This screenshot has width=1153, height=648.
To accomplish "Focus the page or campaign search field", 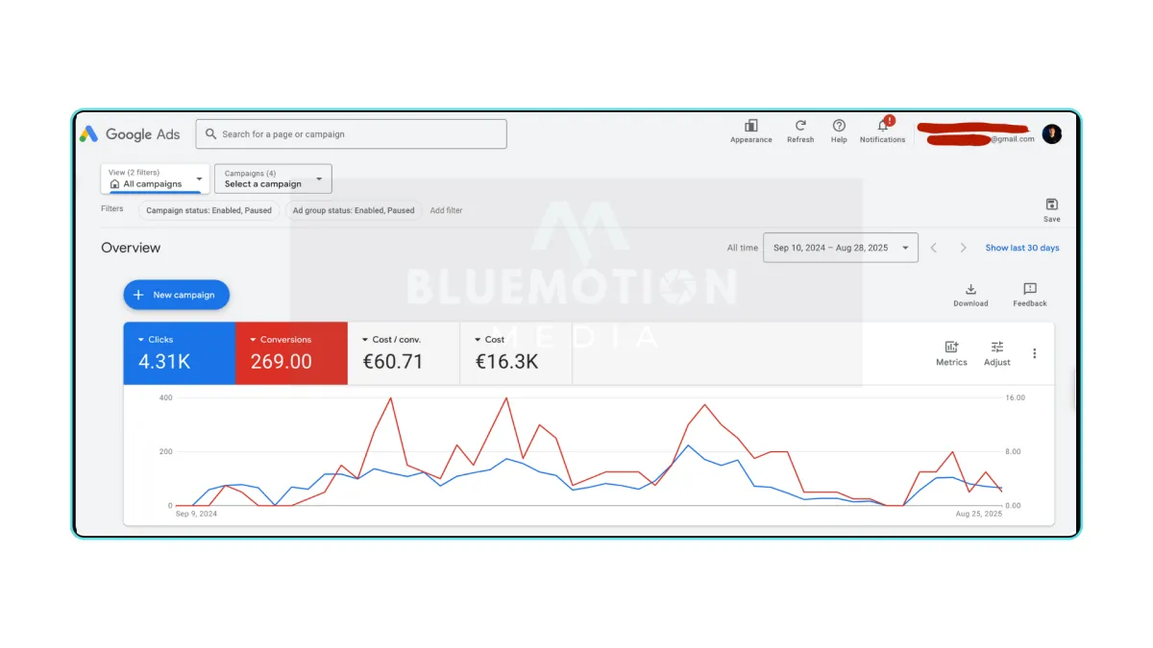I will pyautogui.click(x=352, y=134).
